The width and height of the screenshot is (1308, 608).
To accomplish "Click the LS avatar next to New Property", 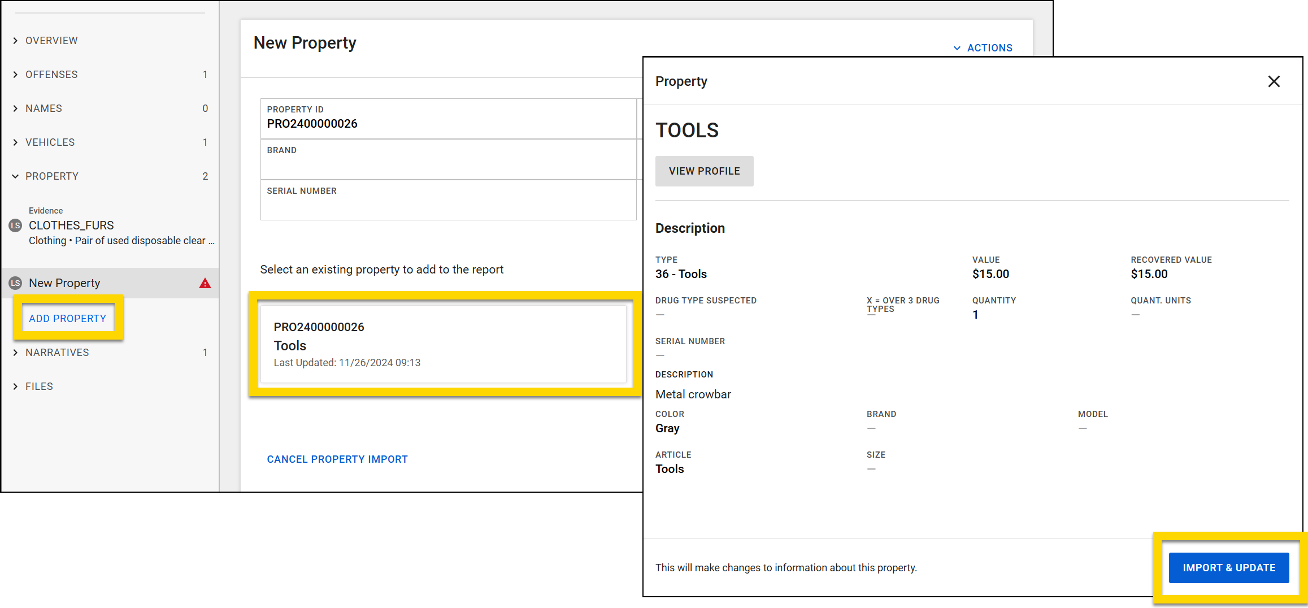I will click(x=16, y=283).
